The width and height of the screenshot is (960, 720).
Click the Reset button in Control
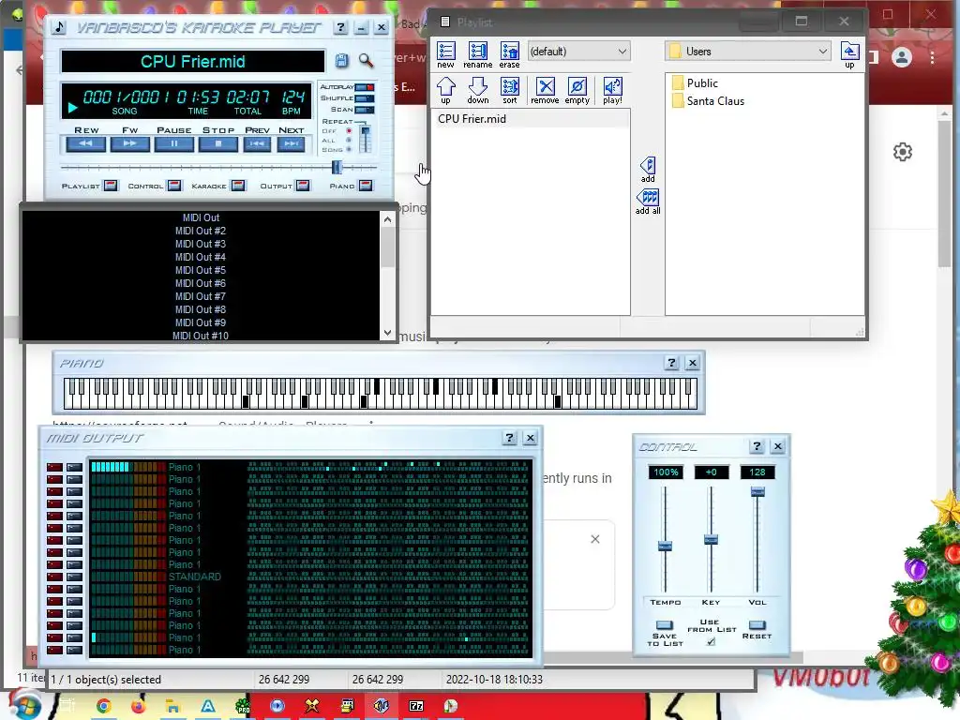coord(757,625)
